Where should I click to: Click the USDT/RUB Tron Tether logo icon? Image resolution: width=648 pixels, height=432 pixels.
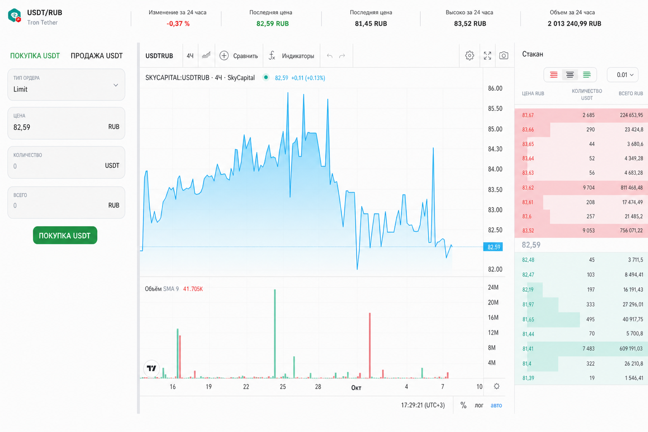[15, 16]
